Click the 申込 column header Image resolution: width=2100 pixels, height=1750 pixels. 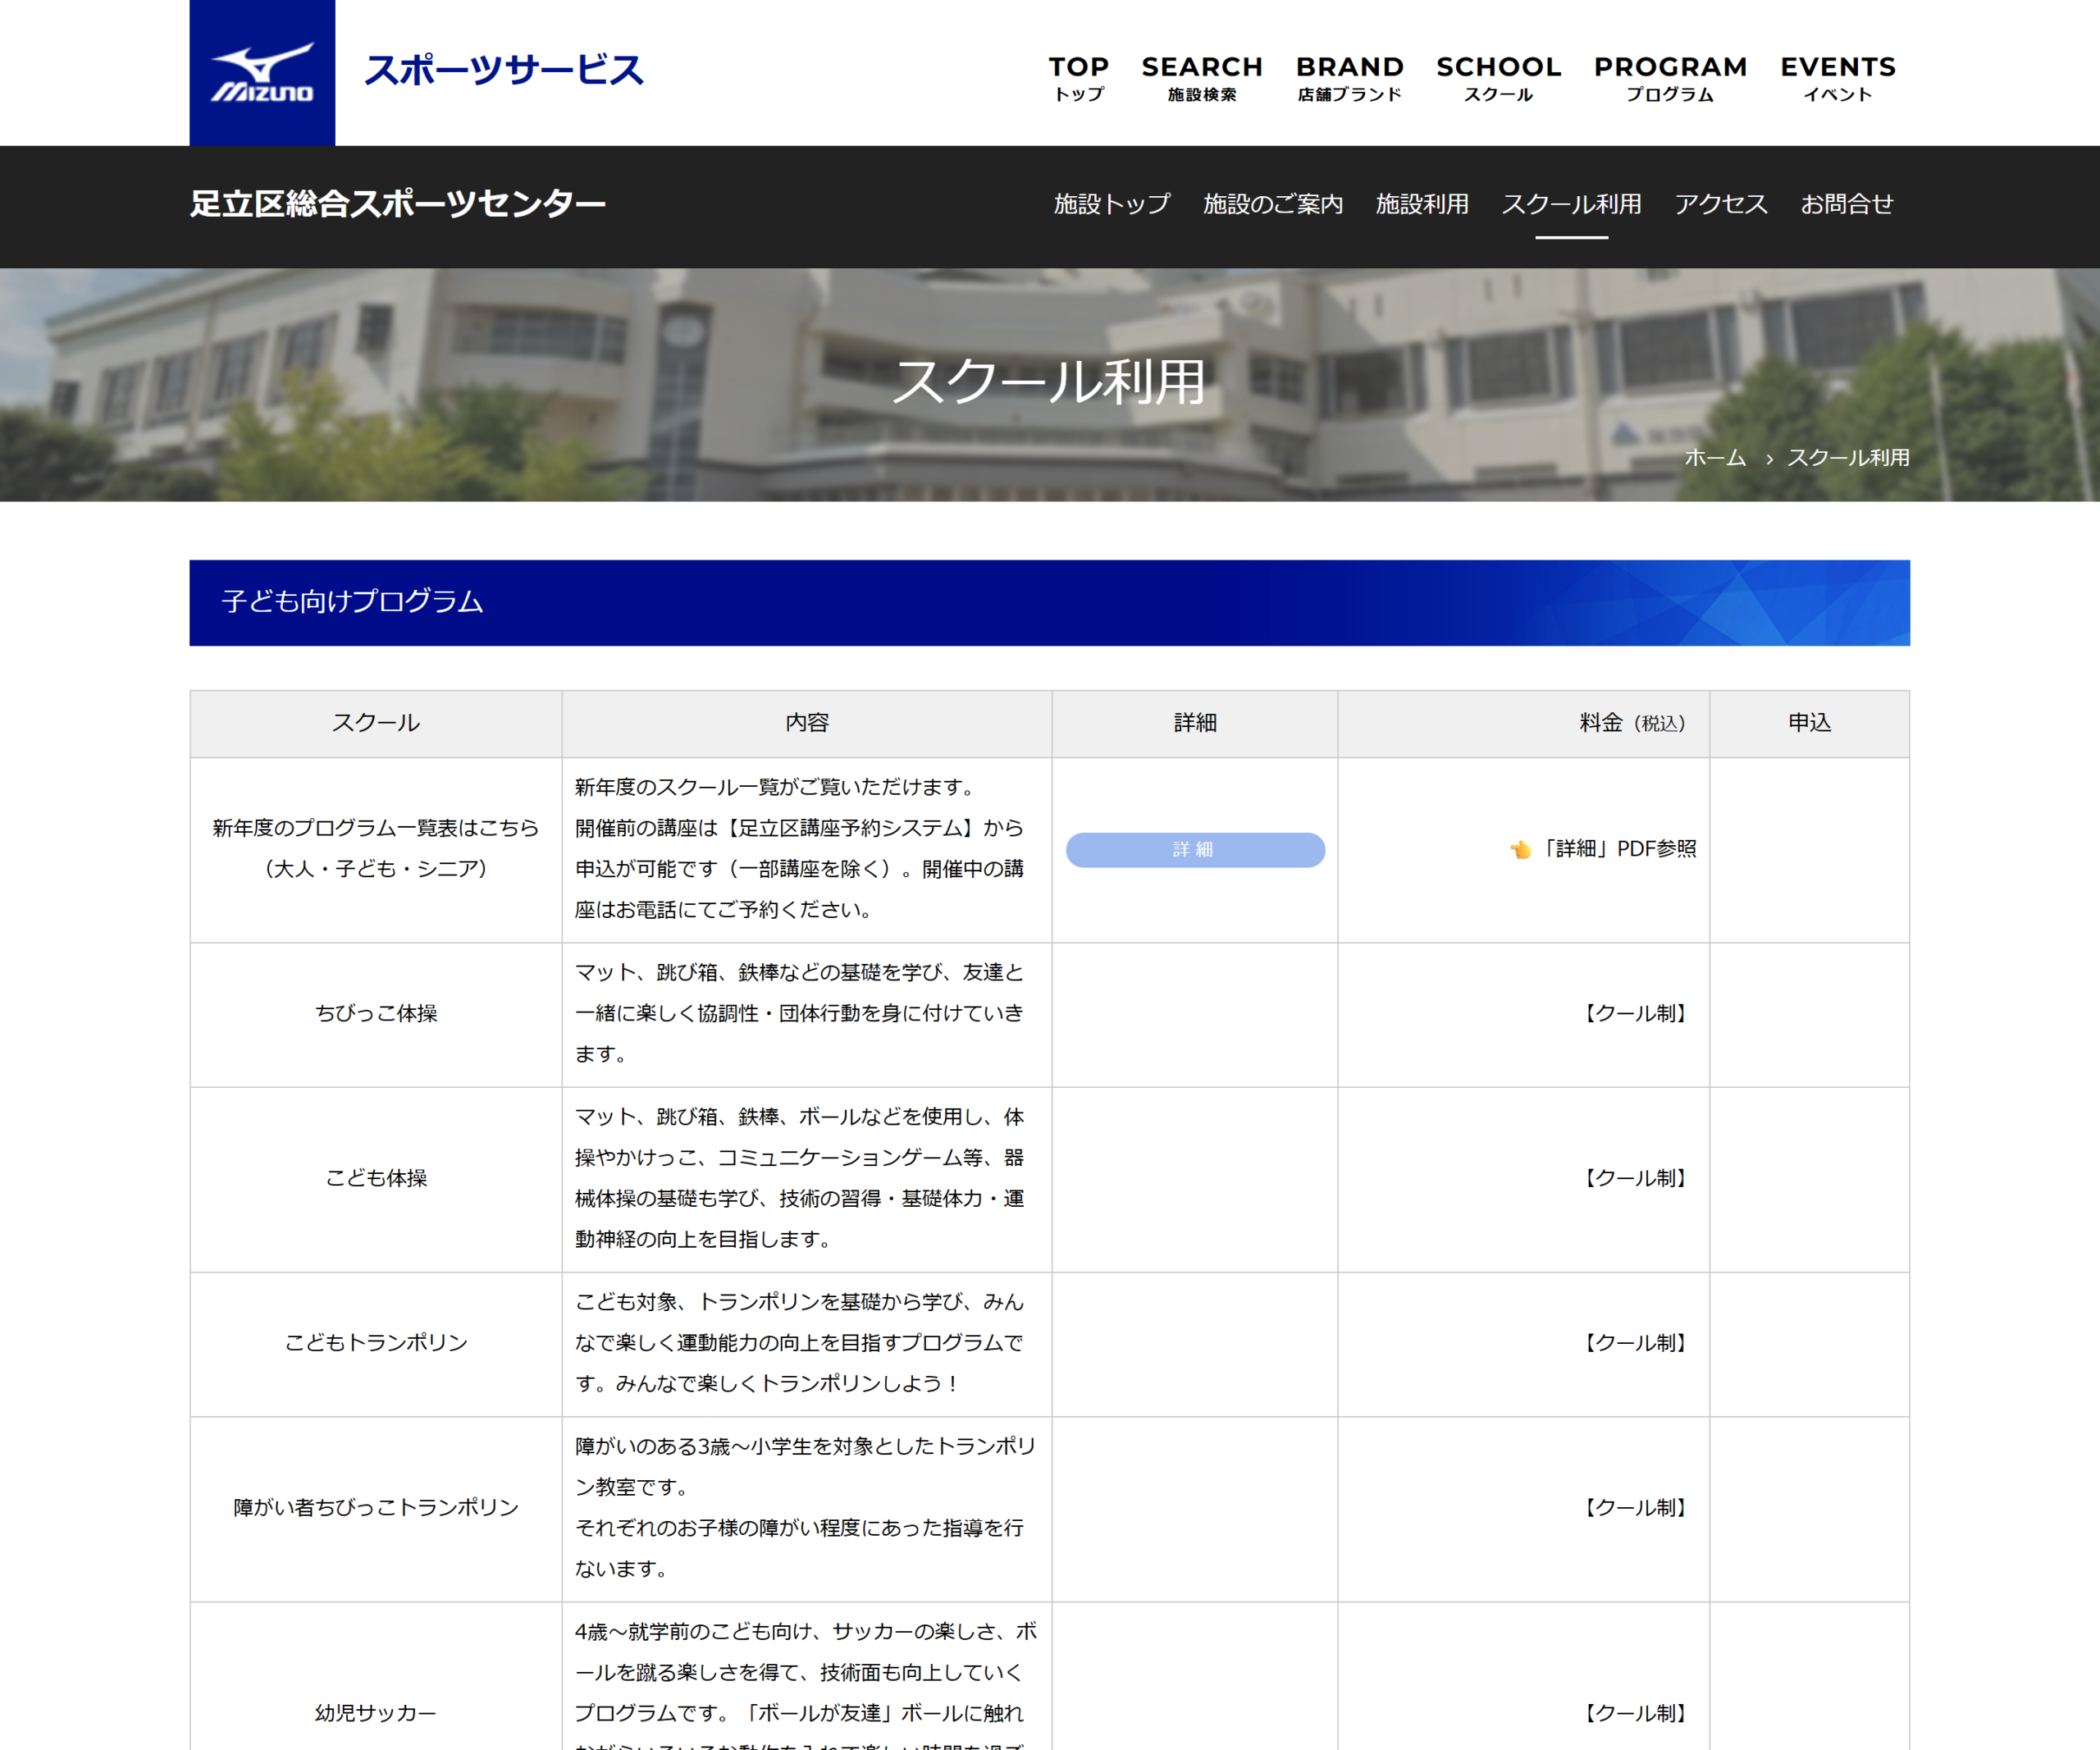[1810, 723]
